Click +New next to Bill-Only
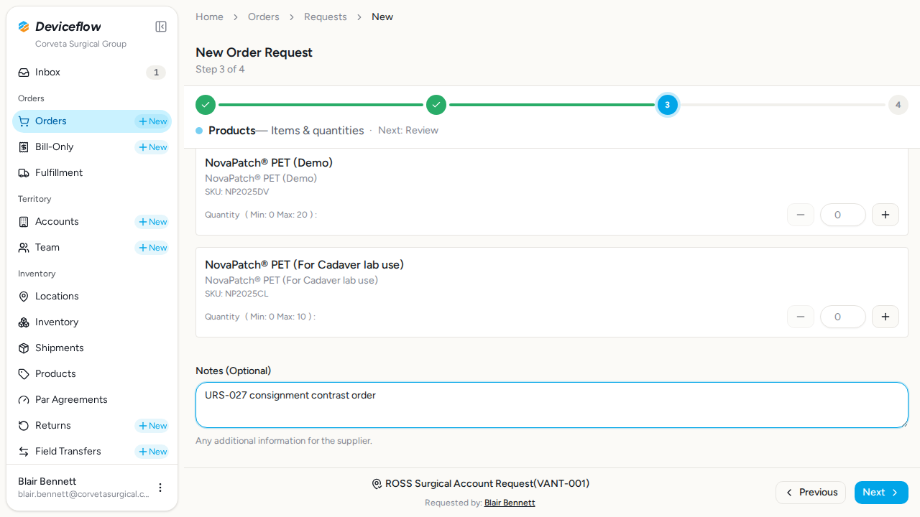 152,147
